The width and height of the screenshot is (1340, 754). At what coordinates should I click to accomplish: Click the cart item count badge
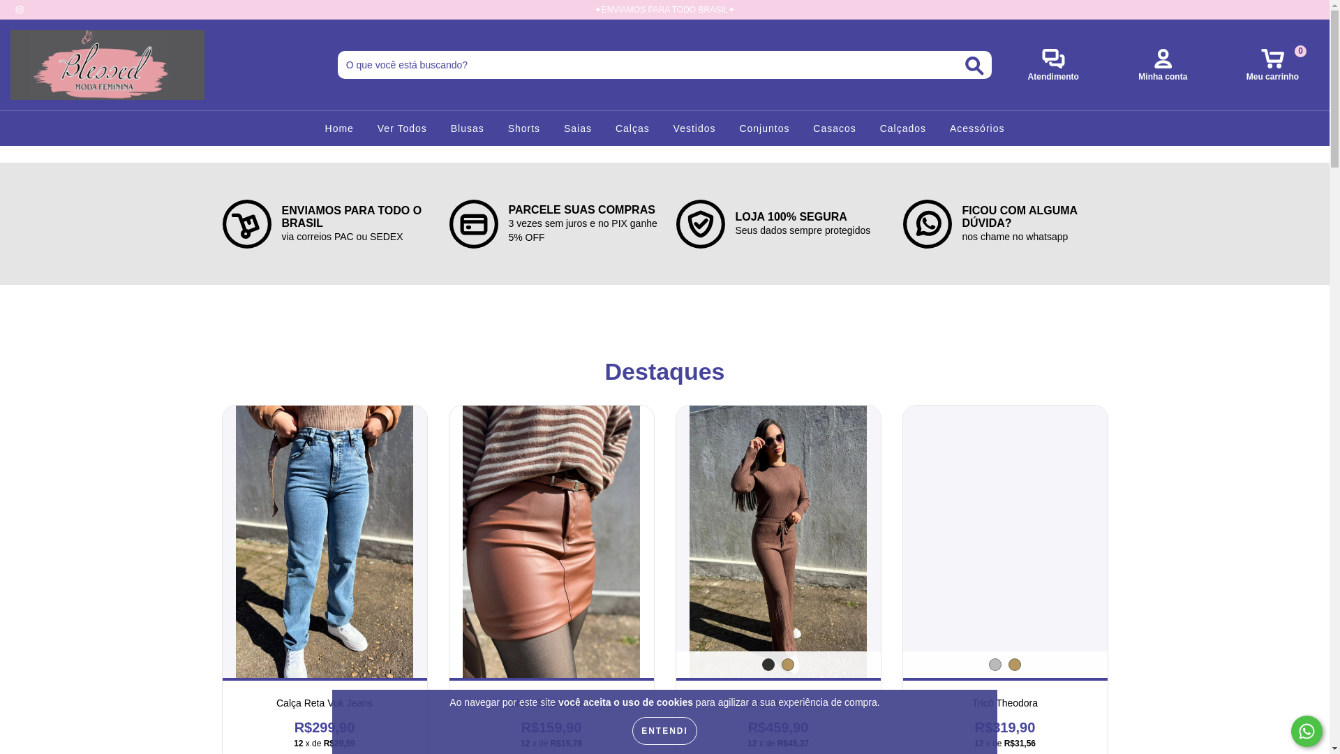1300,51
